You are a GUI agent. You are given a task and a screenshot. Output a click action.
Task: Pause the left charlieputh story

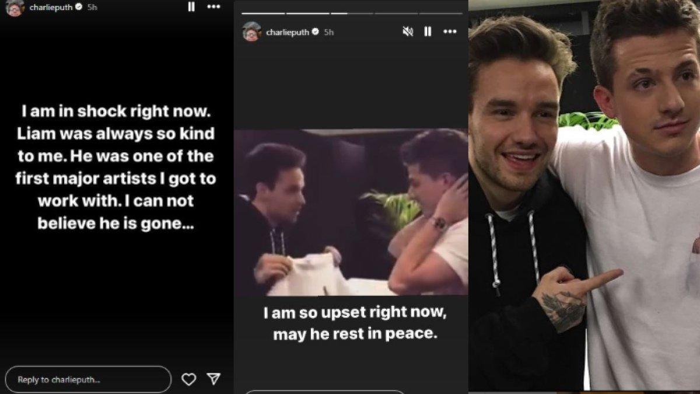(191, 7)
